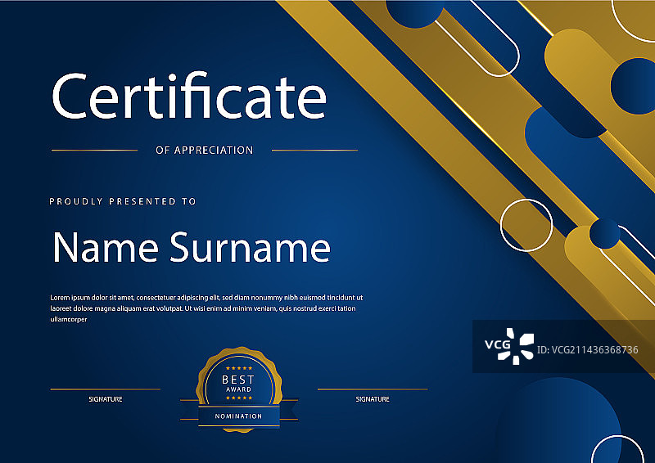Select the blue NOMINATION ribbon banner
655x463 pixels.
239,416
